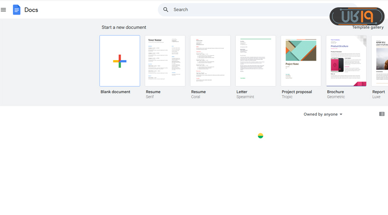Image resolution: width=388 pixels, height=215 pixels.
Task: Open the Resume Serif template
Action: pos(165,61)
